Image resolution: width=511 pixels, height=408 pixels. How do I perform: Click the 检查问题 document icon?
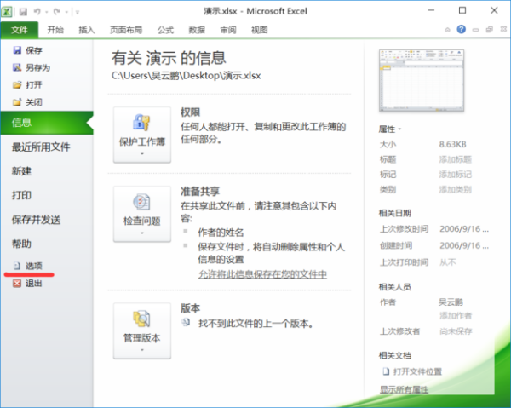click(141, 202)
